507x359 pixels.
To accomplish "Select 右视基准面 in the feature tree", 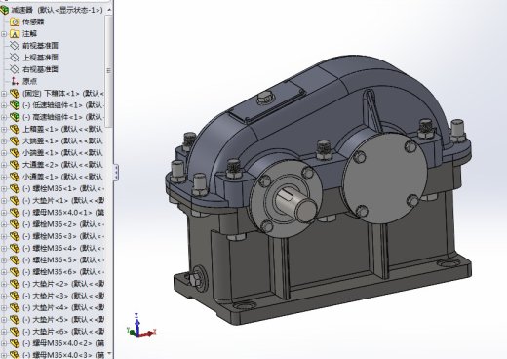I will pyautogui.click(x=40, y=69).
